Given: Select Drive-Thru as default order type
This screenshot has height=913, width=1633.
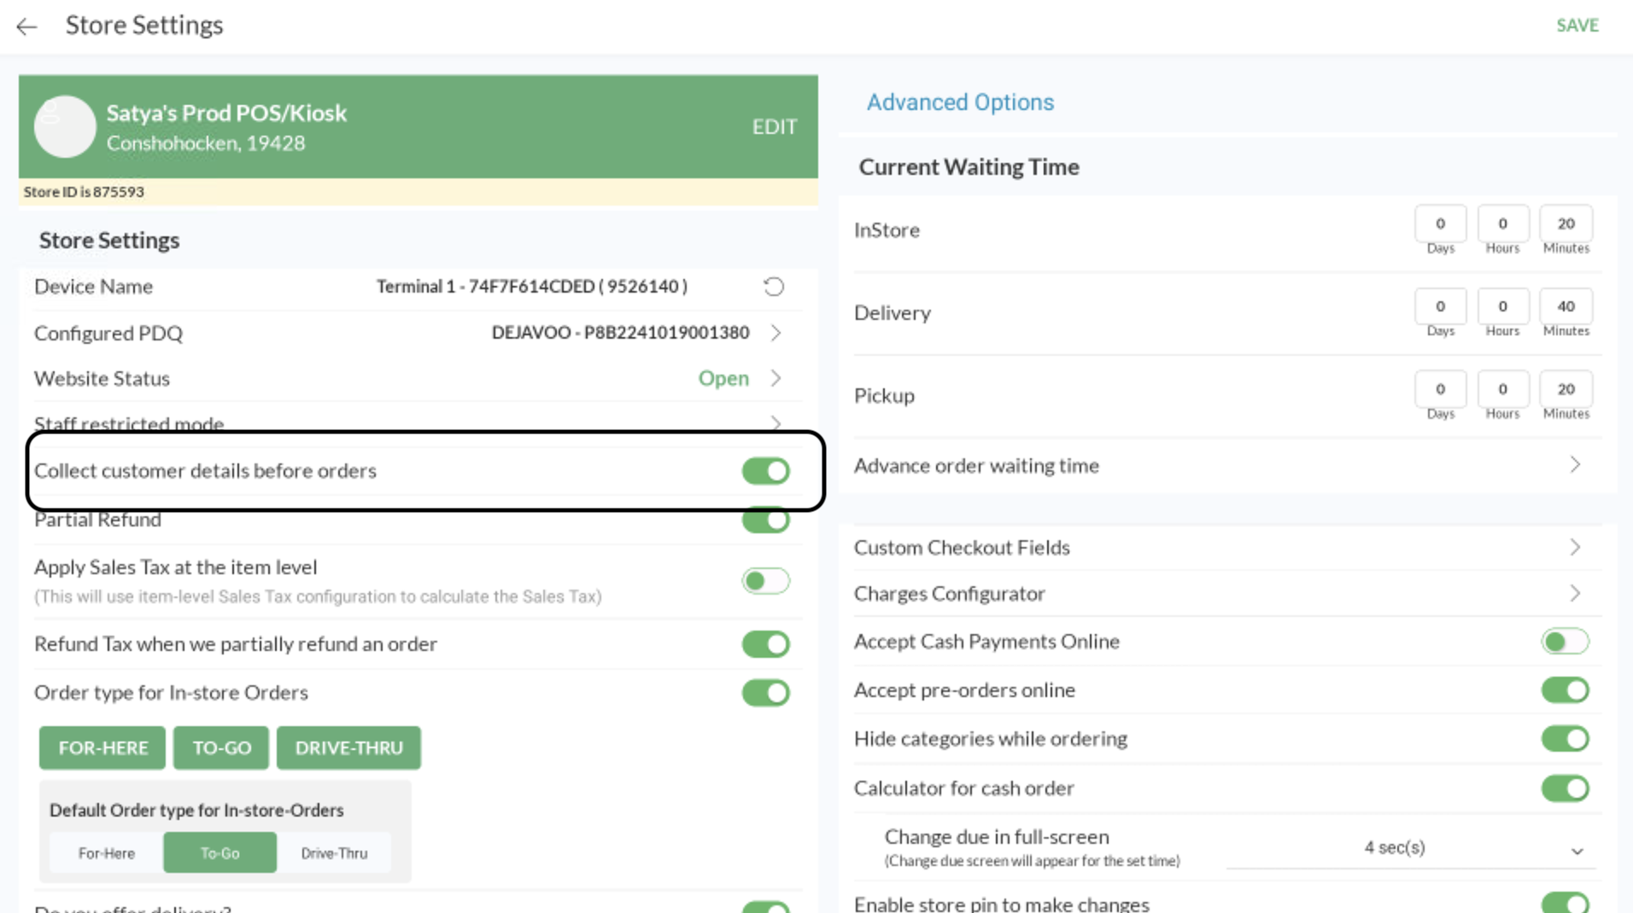Looking at the screenshot, I should tap(334, 853).
